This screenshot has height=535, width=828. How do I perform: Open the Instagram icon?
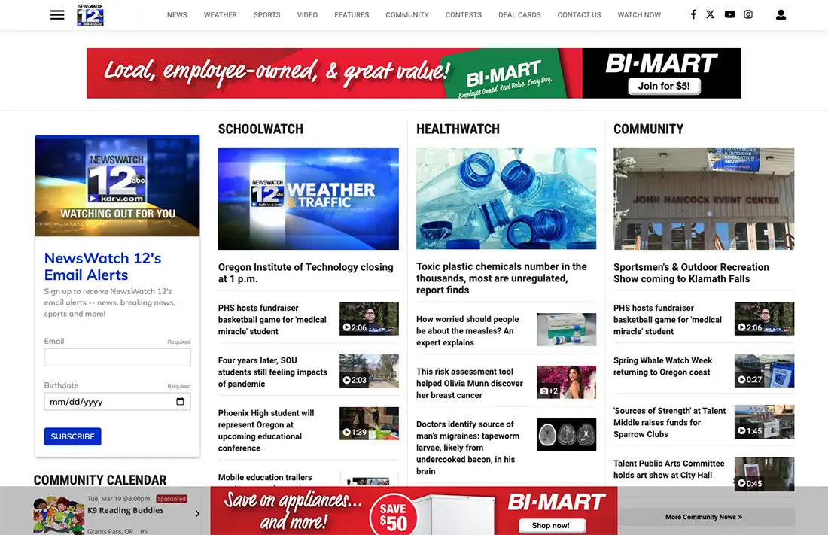click(x=748, y=14)
